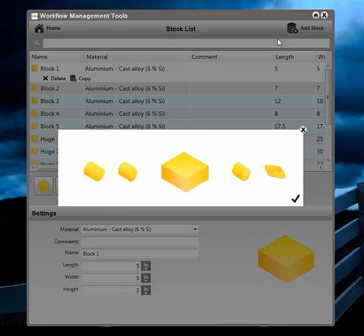Click Block 3 length value 12

click(x=278, y=101)
